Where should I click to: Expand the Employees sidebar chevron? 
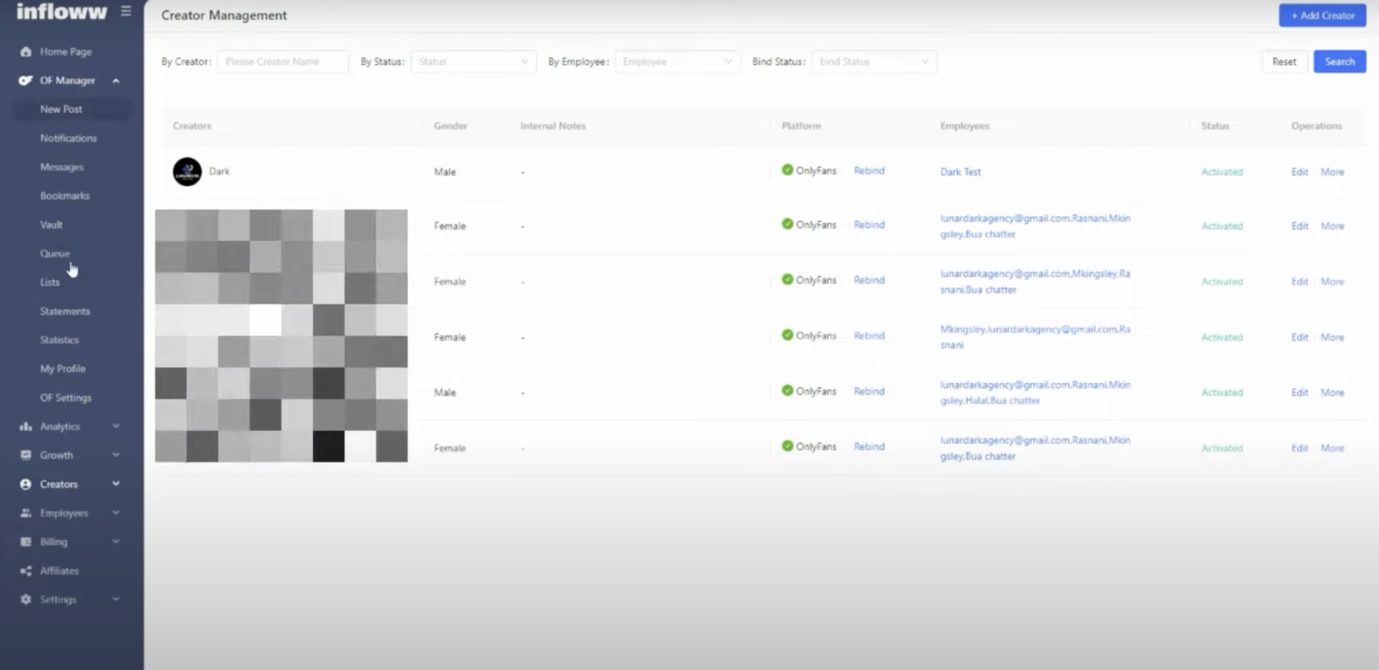(x=116, y=513)
